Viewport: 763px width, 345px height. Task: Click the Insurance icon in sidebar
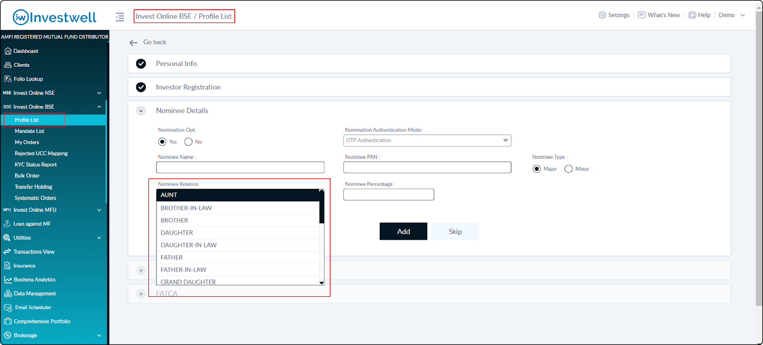pyautogui.click(x=7, y=266)
